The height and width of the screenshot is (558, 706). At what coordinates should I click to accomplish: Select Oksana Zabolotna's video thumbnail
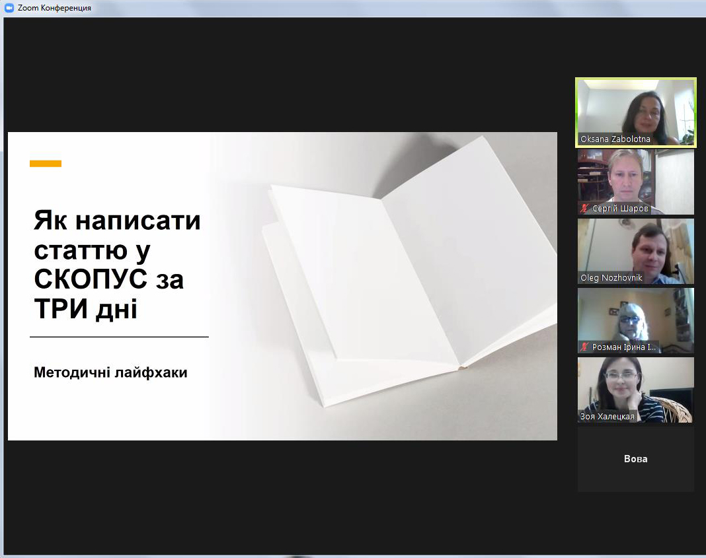(x=636, y=112)
